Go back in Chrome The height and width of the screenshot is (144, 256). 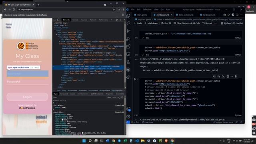coord(5,10)
